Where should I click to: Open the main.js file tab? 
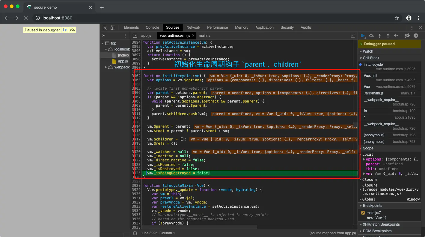pyautogui.click(x=205, y=36)
